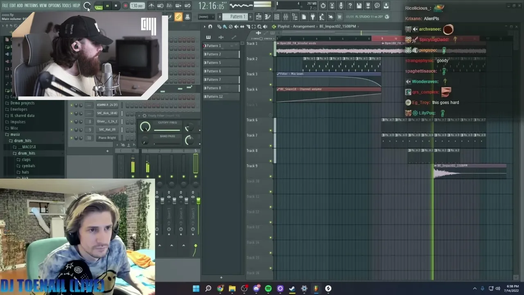Mute Track 4 in the playlist
This screenshot has width=524, height=295.
tap(270, 100)
